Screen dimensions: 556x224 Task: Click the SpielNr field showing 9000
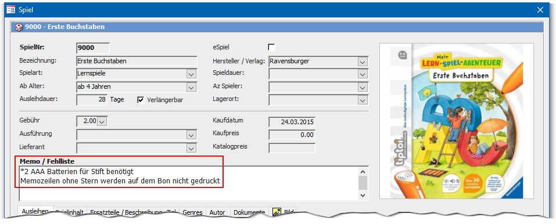93,48
